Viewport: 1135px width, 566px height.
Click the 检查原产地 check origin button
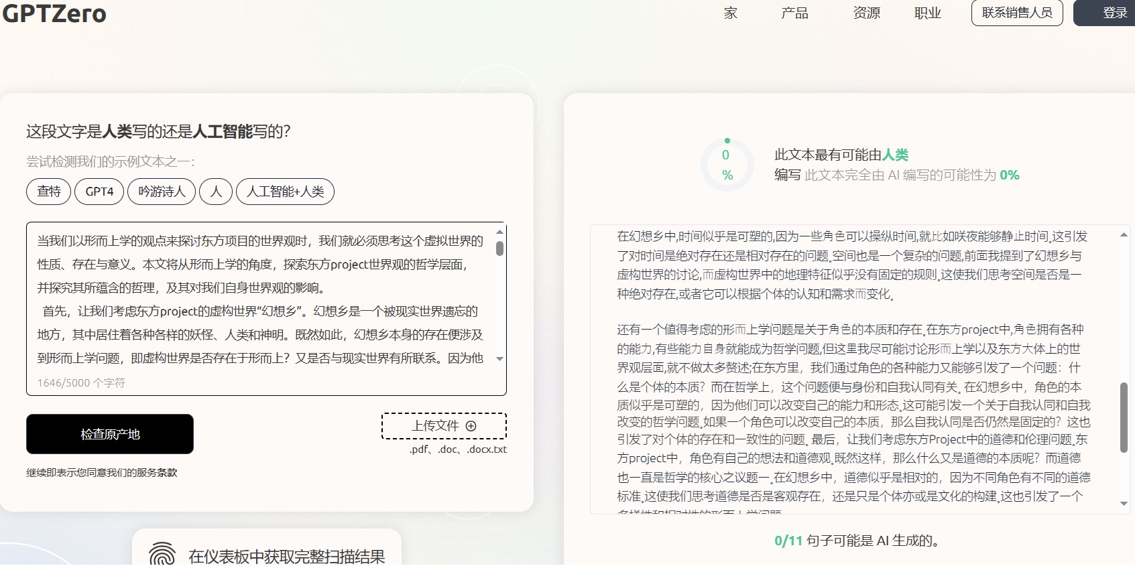click(110, 434)
